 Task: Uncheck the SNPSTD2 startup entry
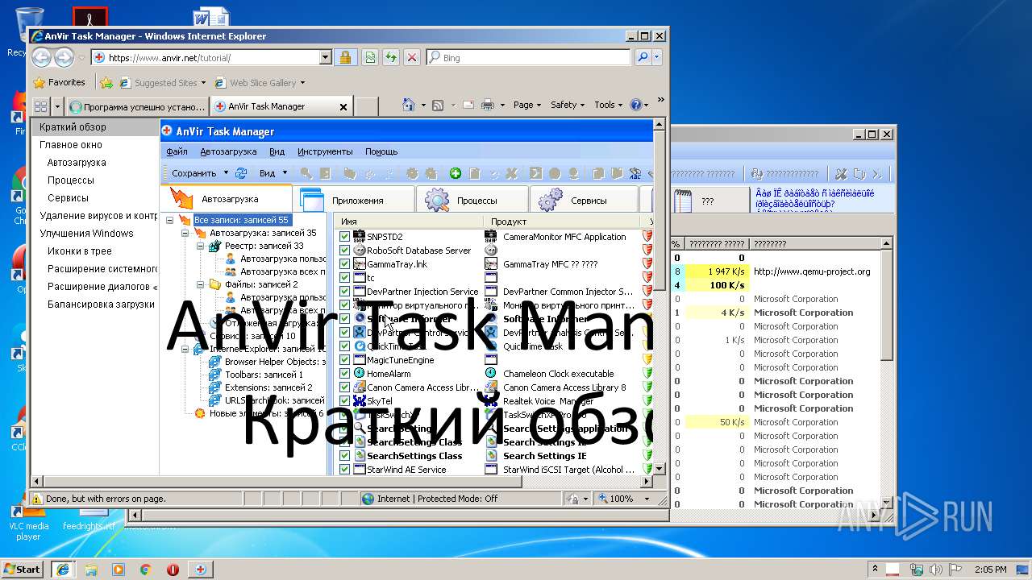(345, 237)
